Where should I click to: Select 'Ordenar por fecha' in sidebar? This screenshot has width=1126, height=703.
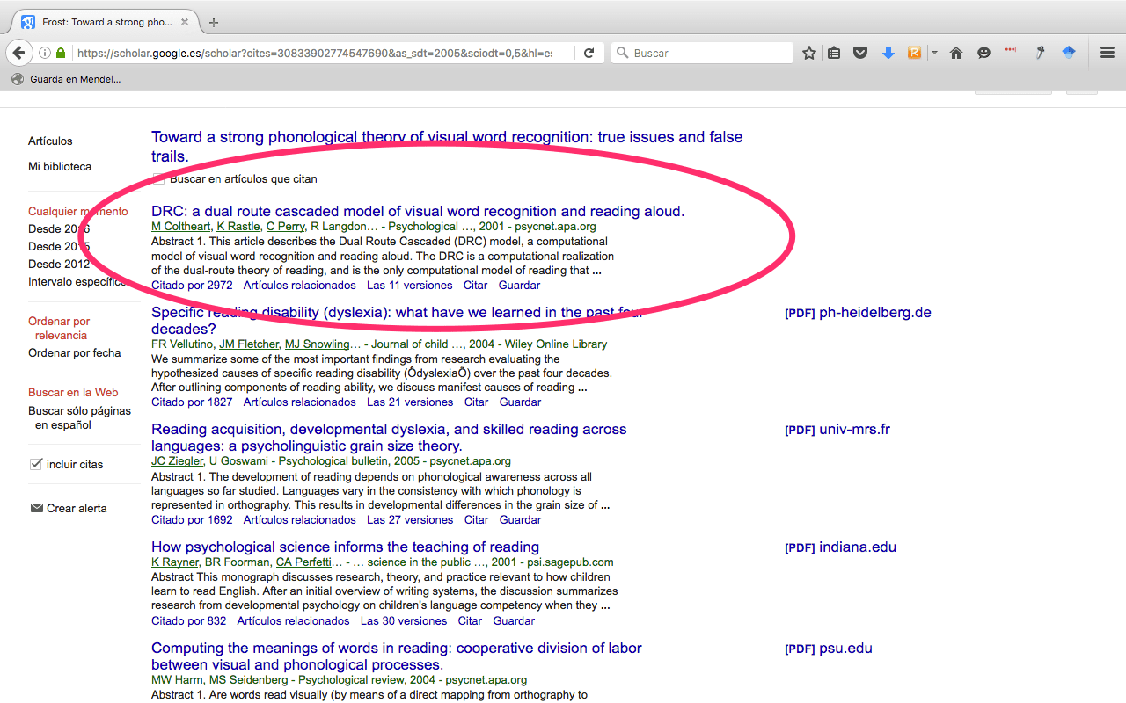pos(75,352)
